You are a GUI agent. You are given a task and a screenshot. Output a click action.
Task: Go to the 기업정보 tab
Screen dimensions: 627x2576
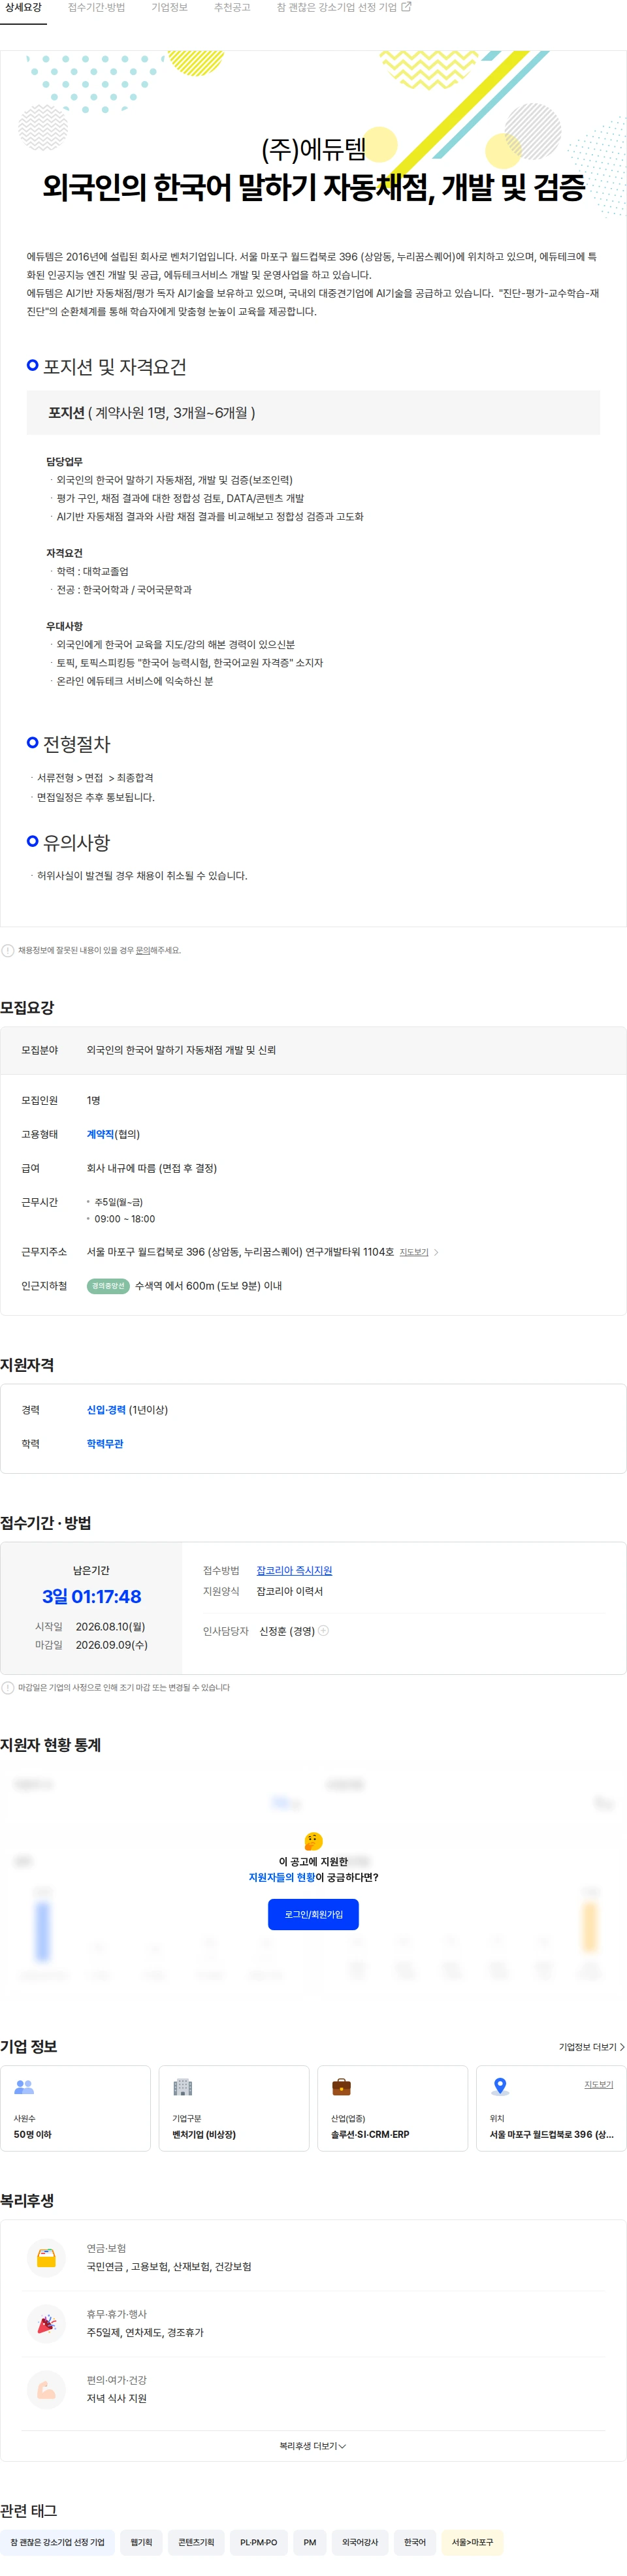point(169,8)
